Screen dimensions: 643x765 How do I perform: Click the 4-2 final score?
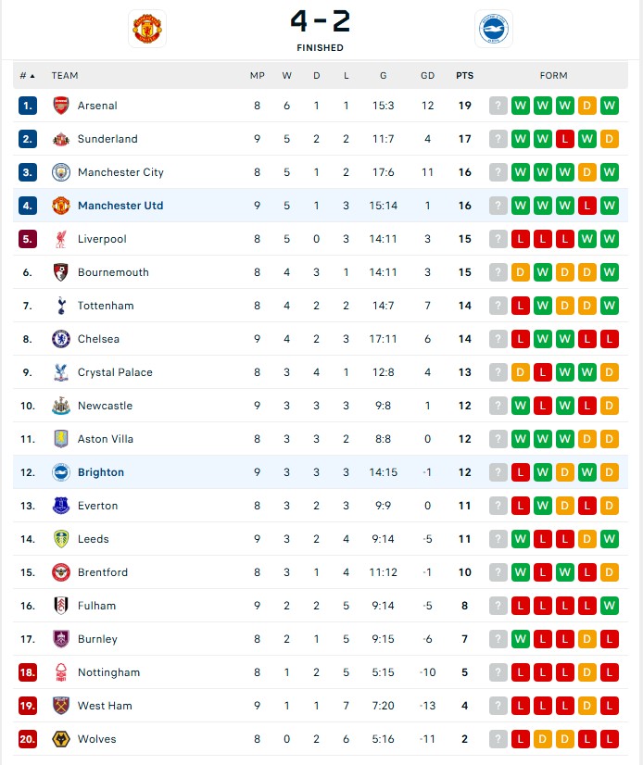pyautogui.click(x=320, y=21)
